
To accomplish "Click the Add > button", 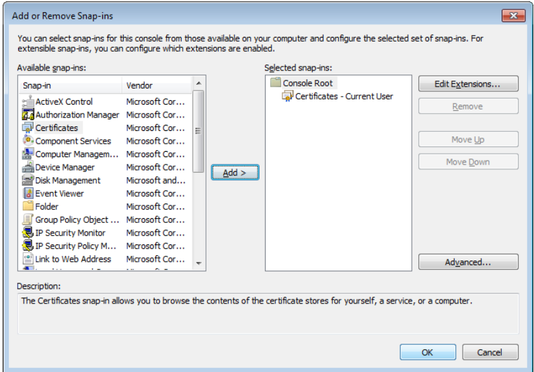I will (x=235, y=173).
